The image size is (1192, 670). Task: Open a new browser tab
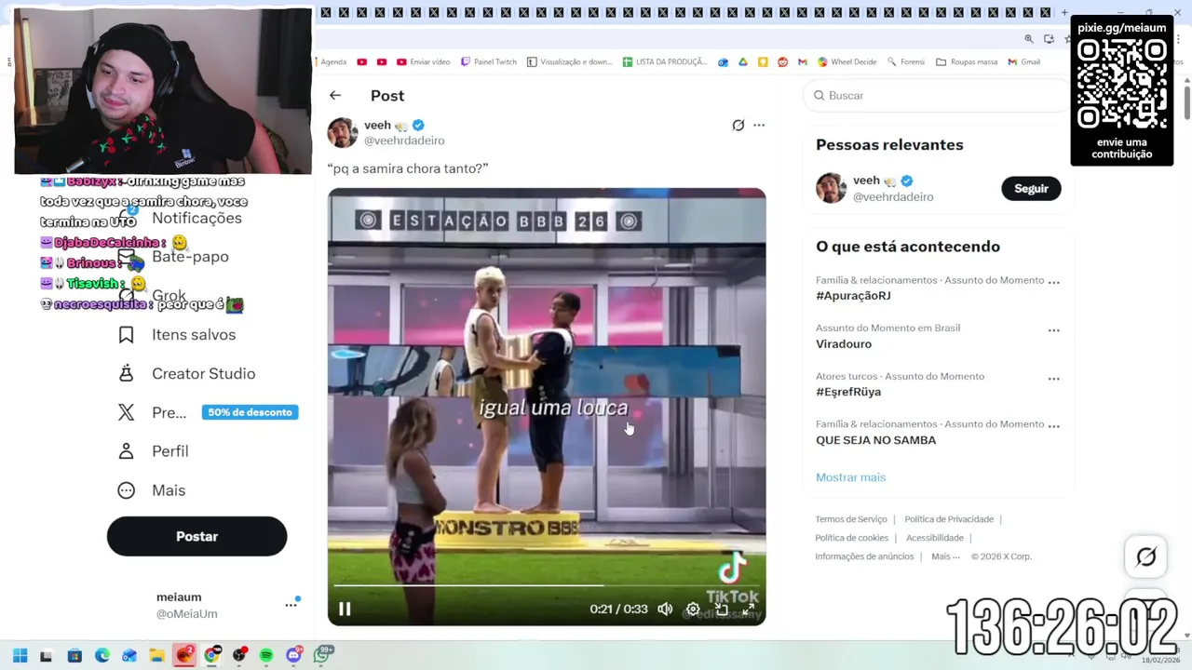point(1064,12)
